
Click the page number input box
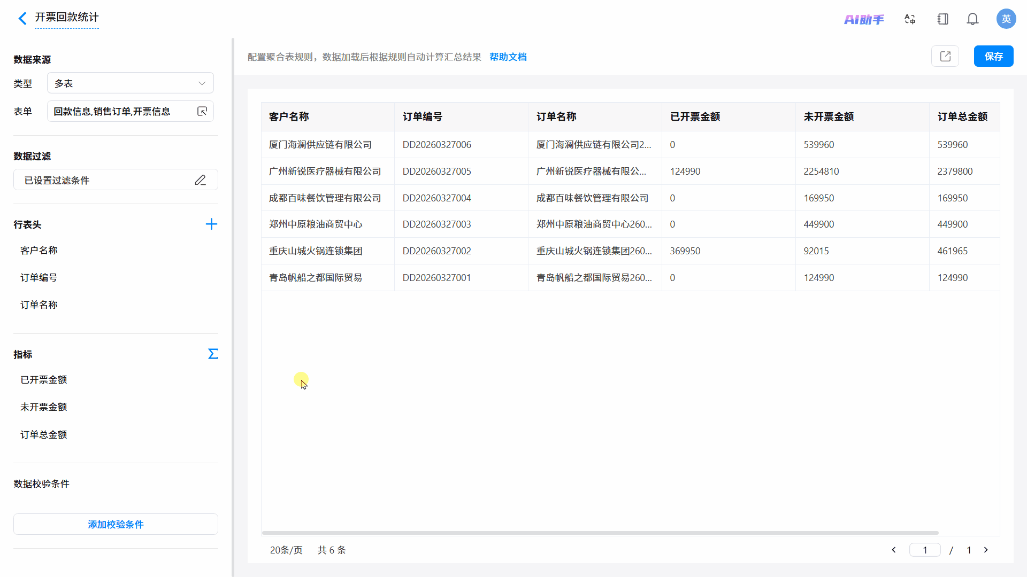(925, 550)
